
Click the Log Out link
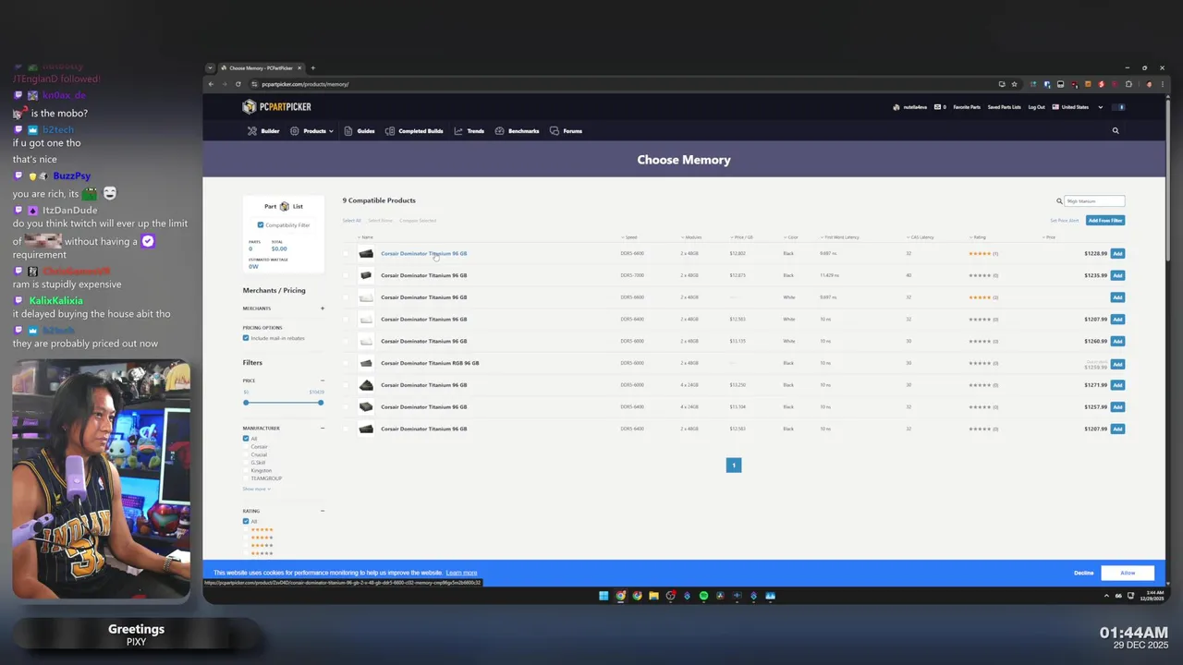click(x=1037, y=107)
